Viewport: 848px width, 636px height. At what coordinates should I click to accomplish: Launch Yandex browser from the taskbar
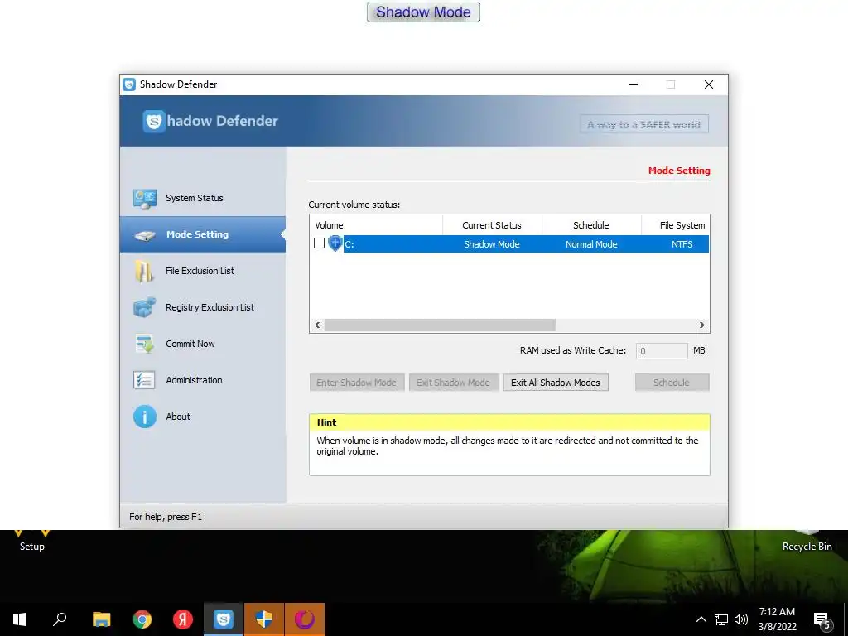(x=183, y=619)
